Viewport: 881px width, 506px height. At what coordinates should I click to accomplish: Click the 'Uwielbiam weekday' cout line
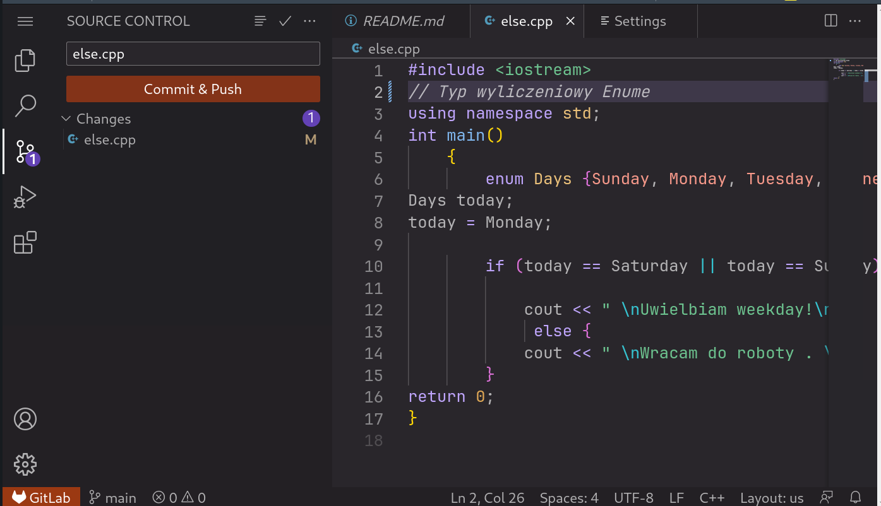coord(675,310)
